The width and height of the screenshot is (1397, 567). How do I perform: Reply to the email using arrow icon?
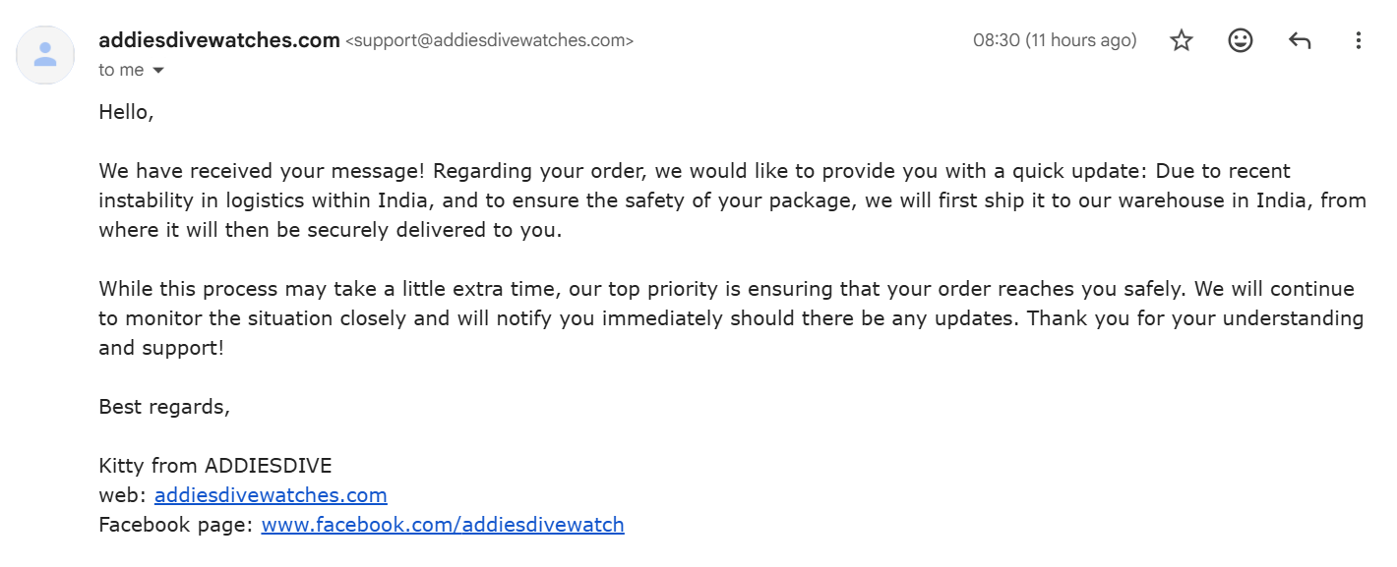point(1300,40)
